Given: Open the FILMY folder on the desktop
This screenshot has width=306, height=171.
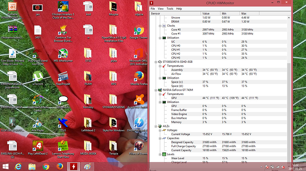Looking at the screenshot, I should pyautogui.click(x=88, y=78).
